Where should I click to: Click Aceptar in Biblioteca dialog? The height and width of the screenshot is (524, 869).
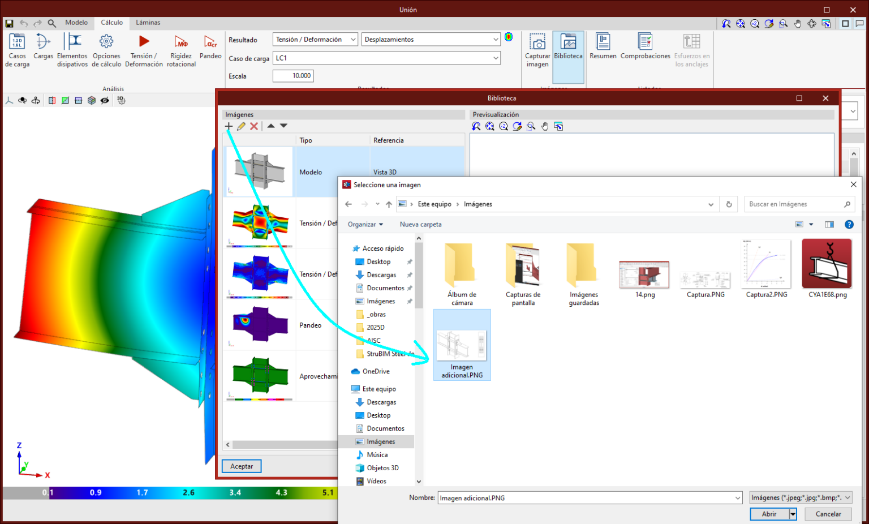[242, 466]
